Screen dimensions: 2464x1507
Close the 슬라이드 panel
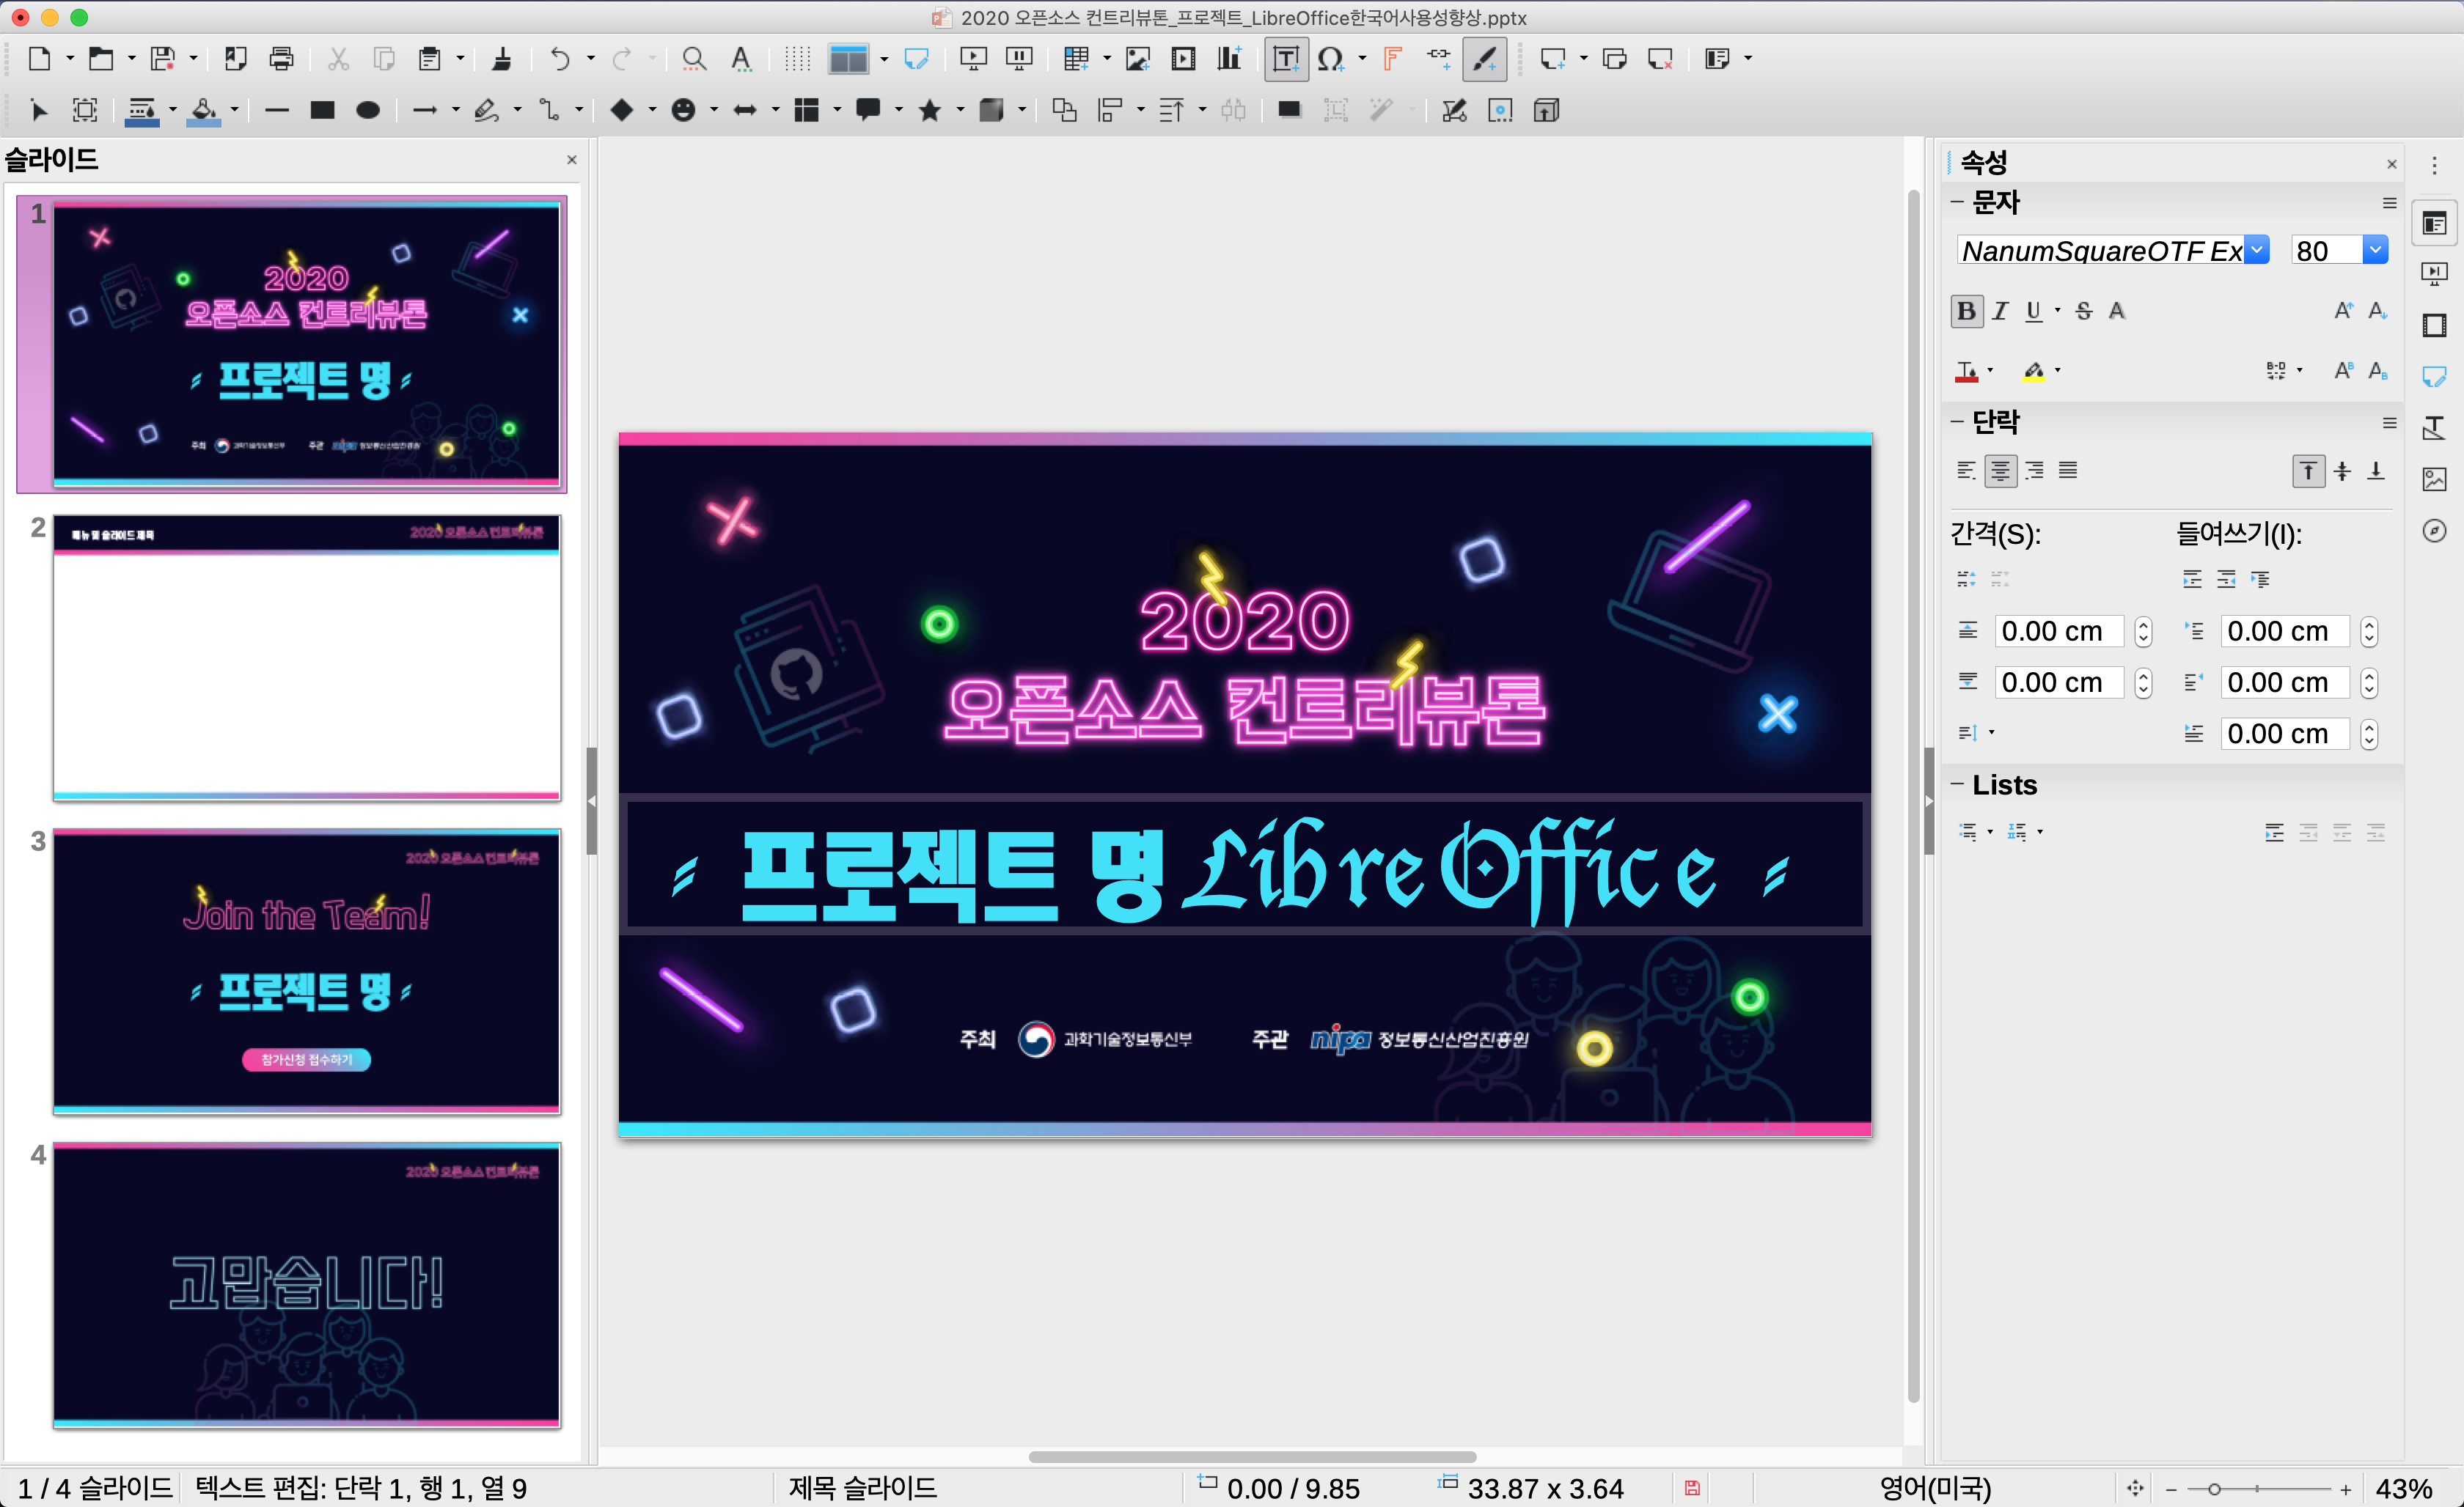pyautogui.click(x=572, y=160)
